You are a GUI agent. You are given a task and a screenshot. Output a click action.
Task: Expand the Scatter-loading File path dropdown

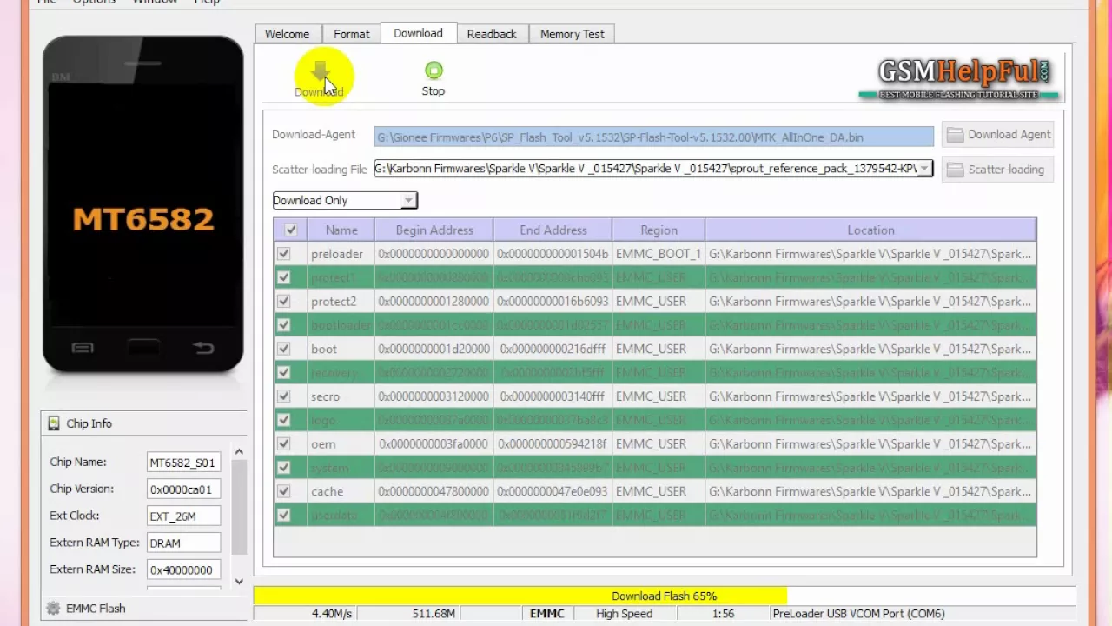tap(924, 169)
